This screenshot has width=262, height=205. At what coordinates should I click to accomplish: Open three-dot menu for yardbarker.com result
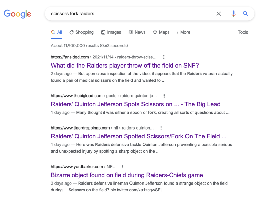tap(122, 167)
